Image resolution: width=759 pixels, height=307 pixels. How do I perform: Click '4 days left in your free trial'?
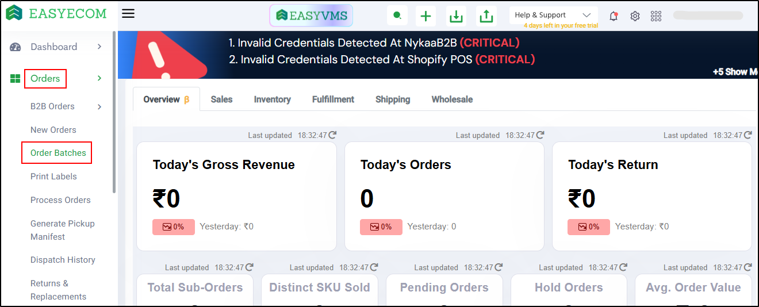tap(561, 25)
